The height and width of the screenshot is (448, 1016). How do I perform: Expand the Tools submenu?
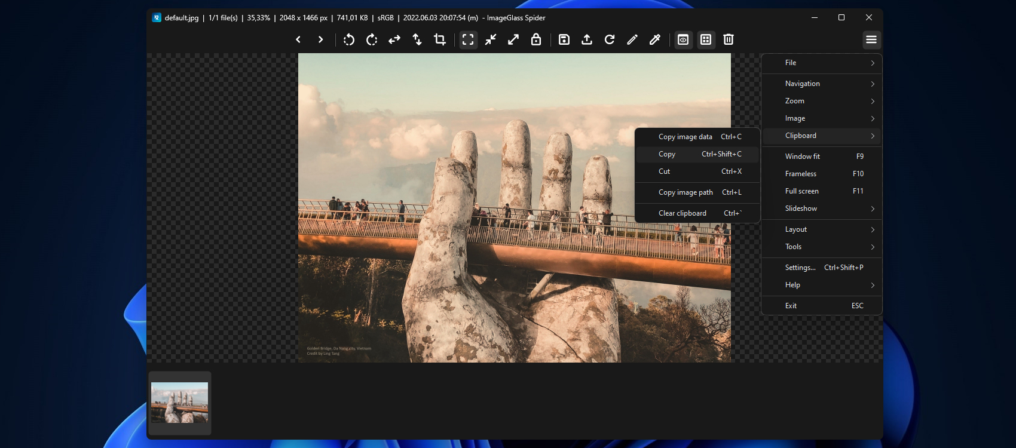[822, 247]
